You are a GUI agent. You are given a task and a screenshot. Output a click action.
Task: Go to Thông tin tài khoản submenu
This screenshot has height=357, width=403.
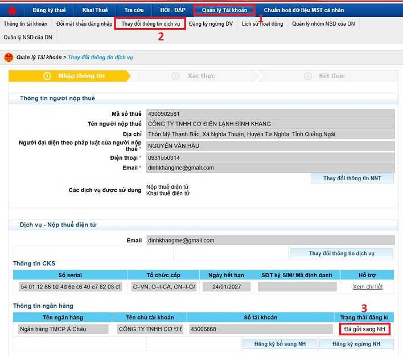point(26,24)
